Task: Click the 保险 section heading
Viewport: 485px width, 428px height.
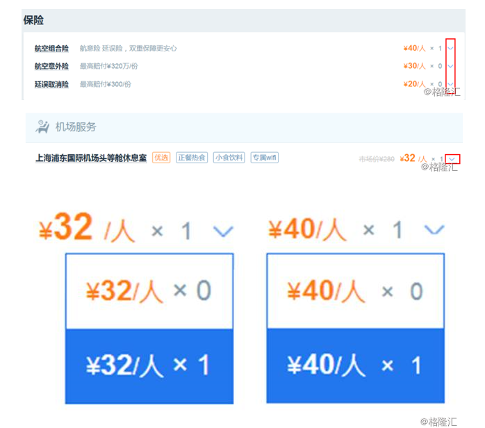Action: (33, 20)
